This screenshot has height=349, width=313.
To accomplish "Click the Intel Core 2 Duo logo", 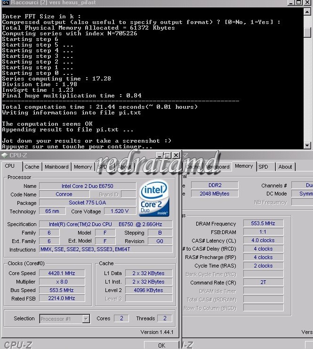I will point(154,198).
